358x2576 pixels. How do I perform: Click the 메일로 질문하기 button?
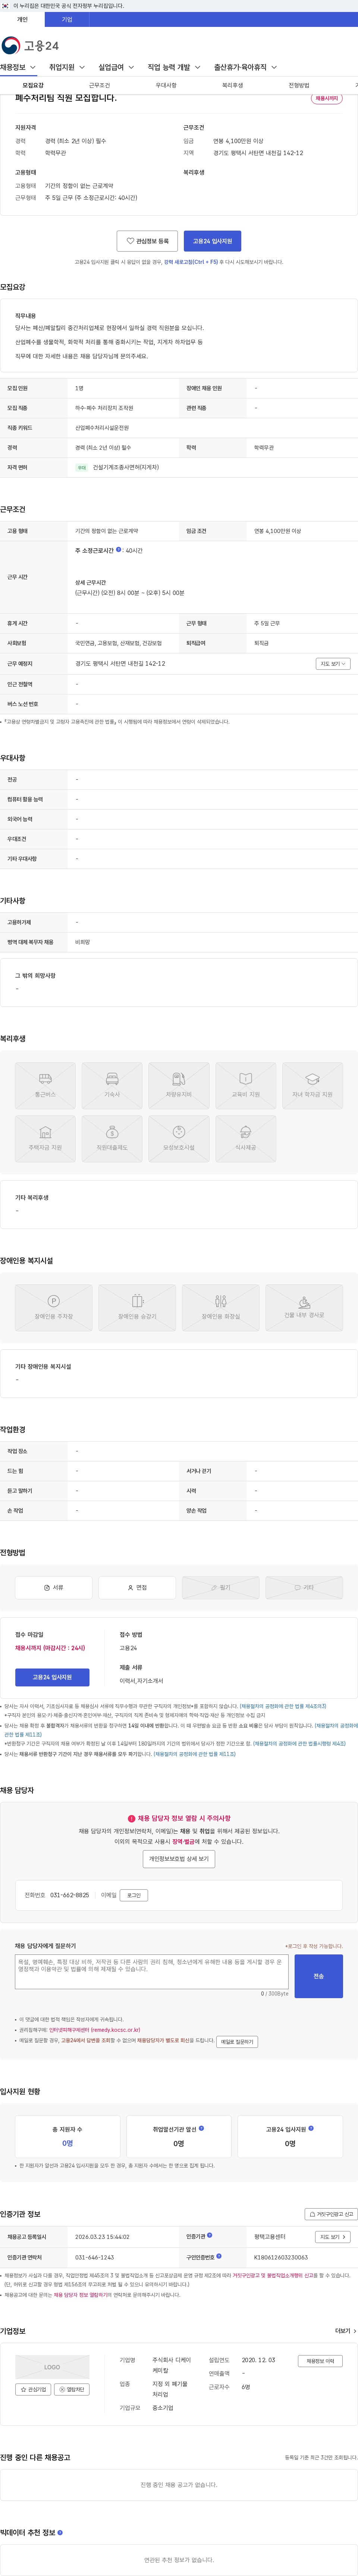(237, 2041)
